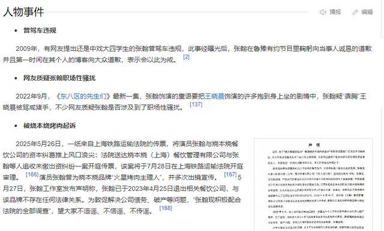Viewport: 384px width, 231px height.
Task: Click the 曾驾车违规 bullet heading
Action: (40, 31)
